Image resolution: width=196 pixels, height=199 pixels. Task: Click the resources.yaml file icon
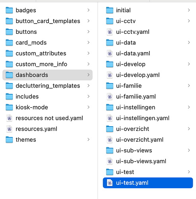[x=9, y=129]
